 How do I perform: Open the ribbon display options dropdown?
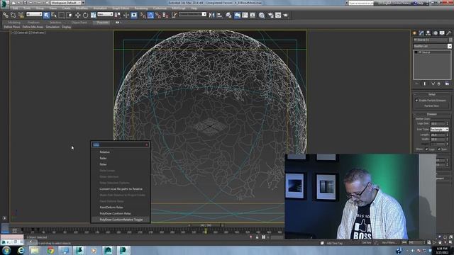(118, 22)
